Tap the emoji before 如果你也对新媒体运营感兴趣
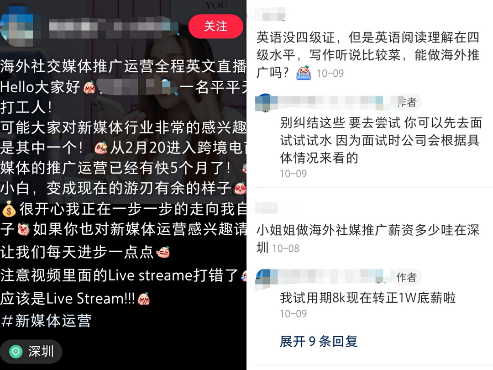 pos(23,229)
